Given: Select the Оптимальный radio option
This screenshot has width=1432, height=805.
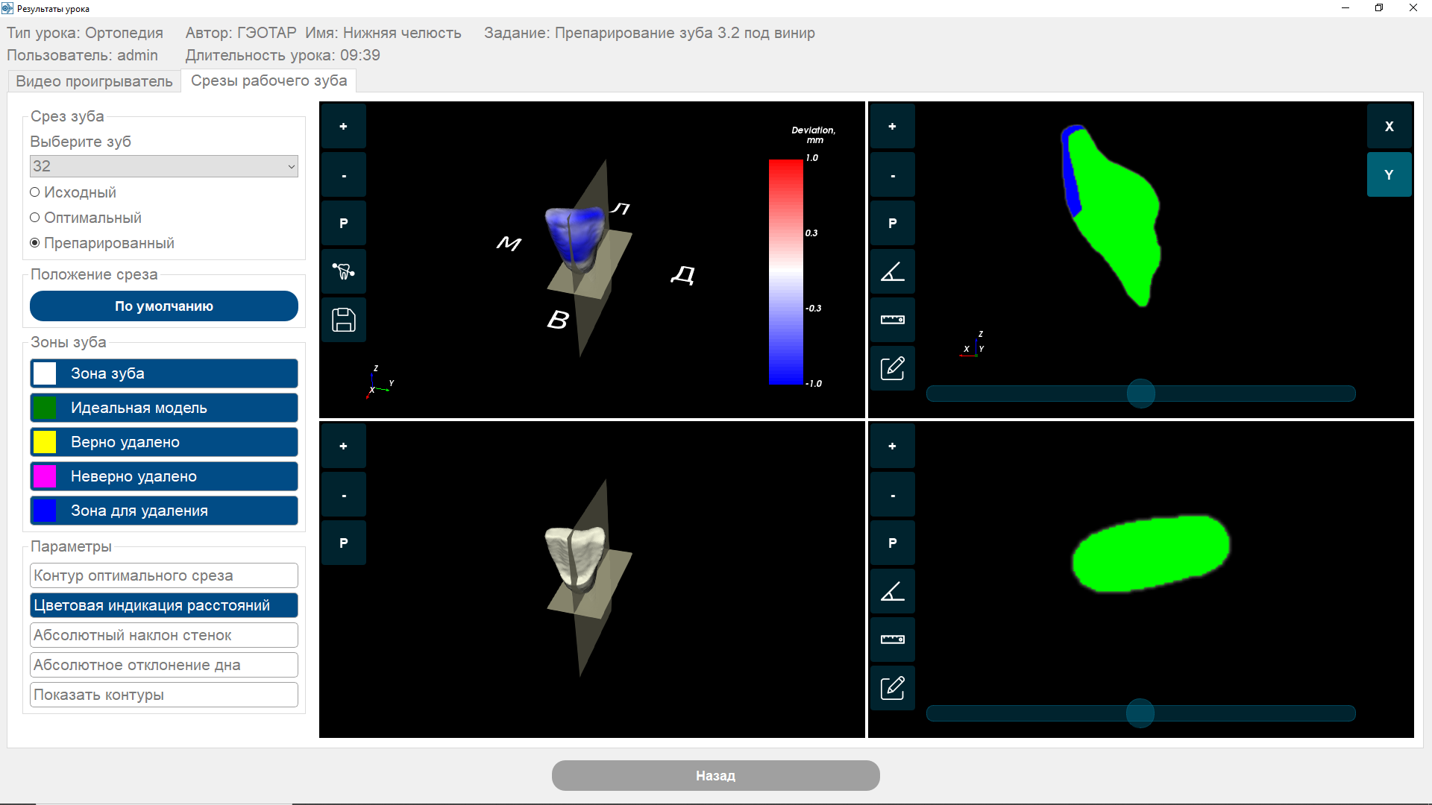Looking at the screenshot, I should (x=35, y=218).
